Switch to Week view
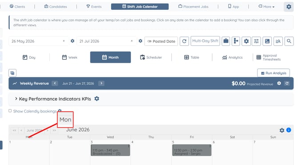The width and height of the screenshot is (298, 165). pos(69,57)
